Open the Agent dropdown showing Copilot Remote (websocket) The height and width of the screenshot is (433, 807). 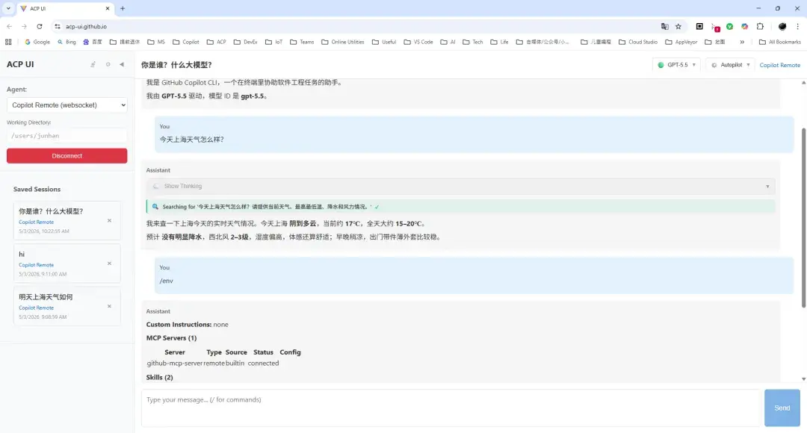coord(67,105)
